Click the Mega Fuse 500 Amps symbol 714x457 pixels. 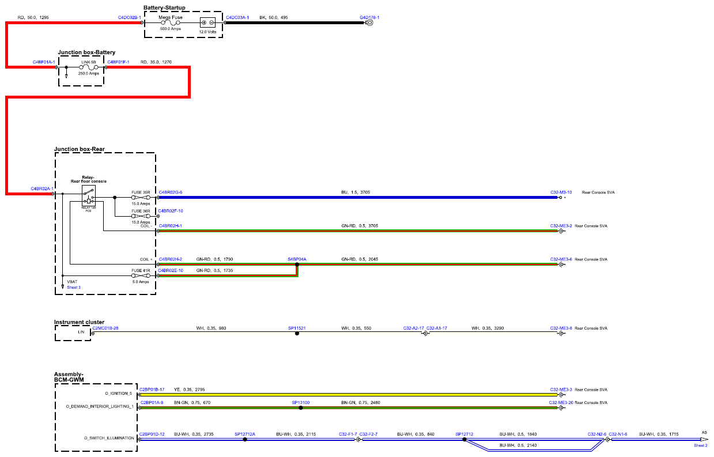(171, 23)
